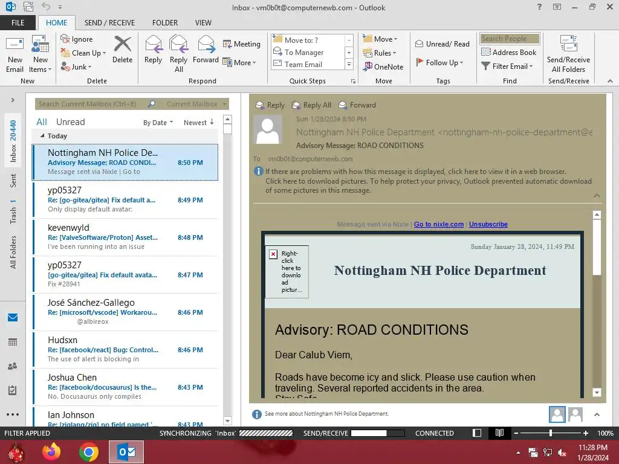Screen dimensions: 619x464
Task: Open the VIEW tab
Action: [x=203, y=22]
